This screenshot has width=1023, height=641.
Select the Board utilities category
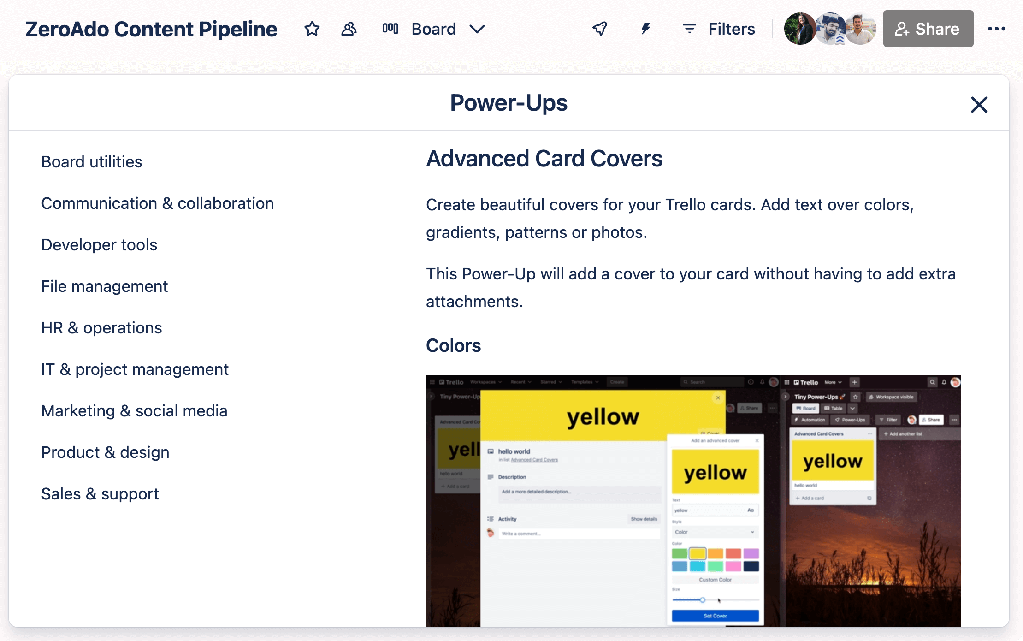[91, 162]
